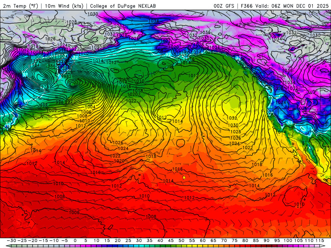Screen dimensions: 331x248
Task: Click the -15 scale label
Action: coord(43,241)
